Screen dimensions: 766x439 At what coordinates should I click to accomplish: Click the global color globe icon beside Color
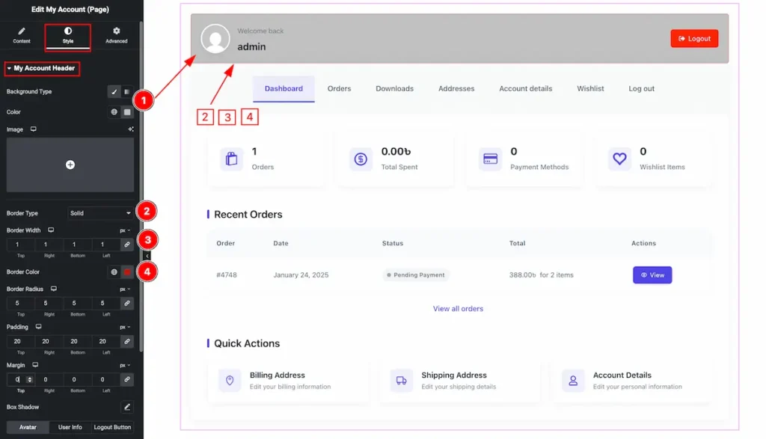coord(114,112)
